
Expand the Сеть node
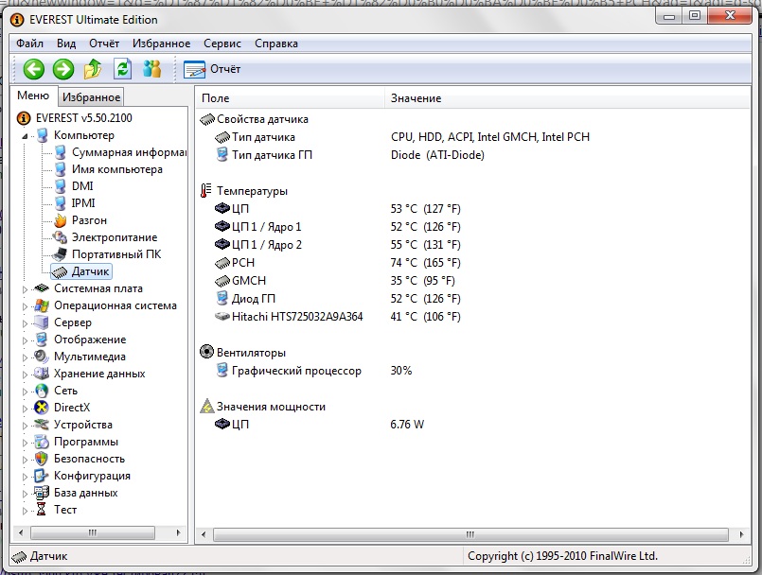[25, 391]
